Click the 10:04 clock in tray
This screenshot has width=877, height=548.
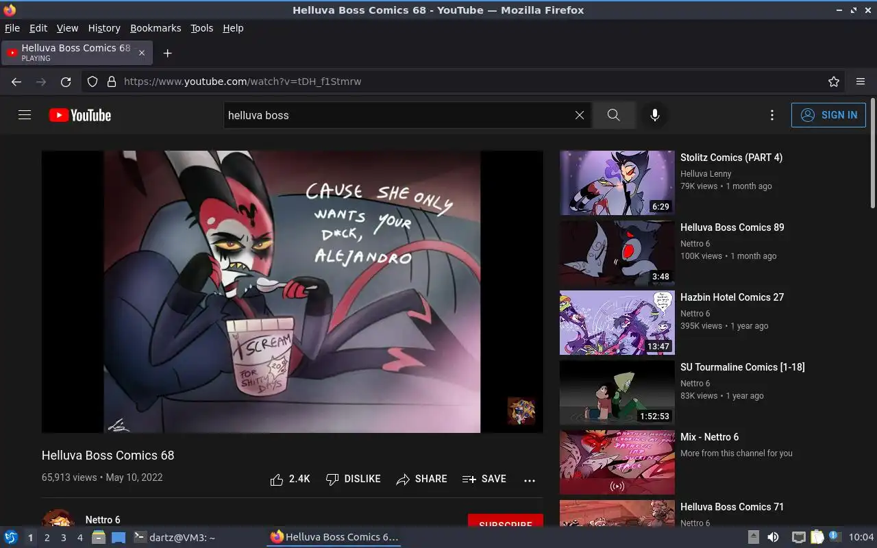[861, 538]
